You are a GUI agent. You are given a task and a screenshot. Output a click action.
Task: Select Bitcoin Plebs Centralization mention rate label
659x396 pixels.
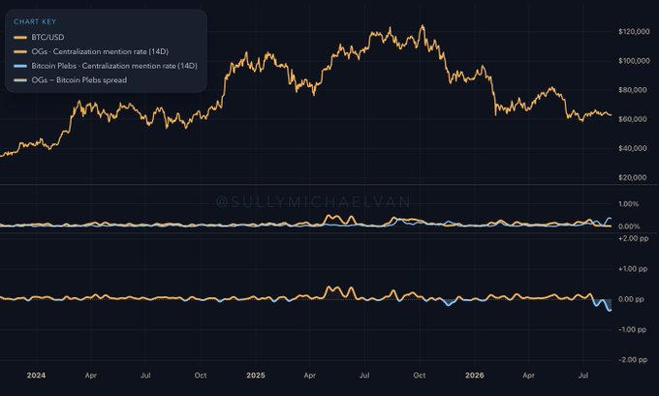click(x=114, y=66)
